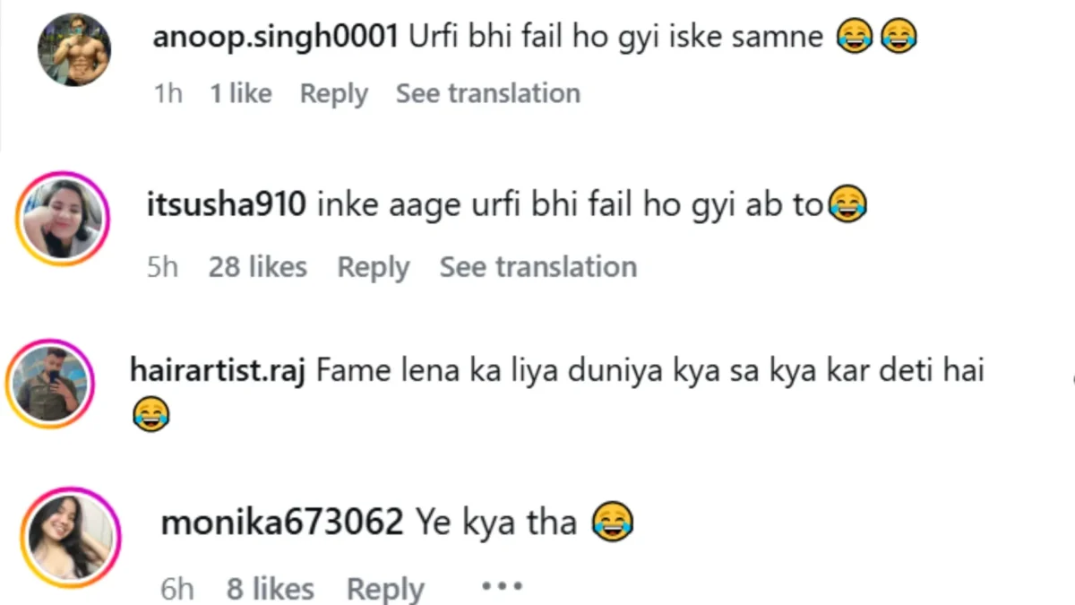
Task: Click the 6h timestamp on monika673062's comment
Action: tap(177, 589)
